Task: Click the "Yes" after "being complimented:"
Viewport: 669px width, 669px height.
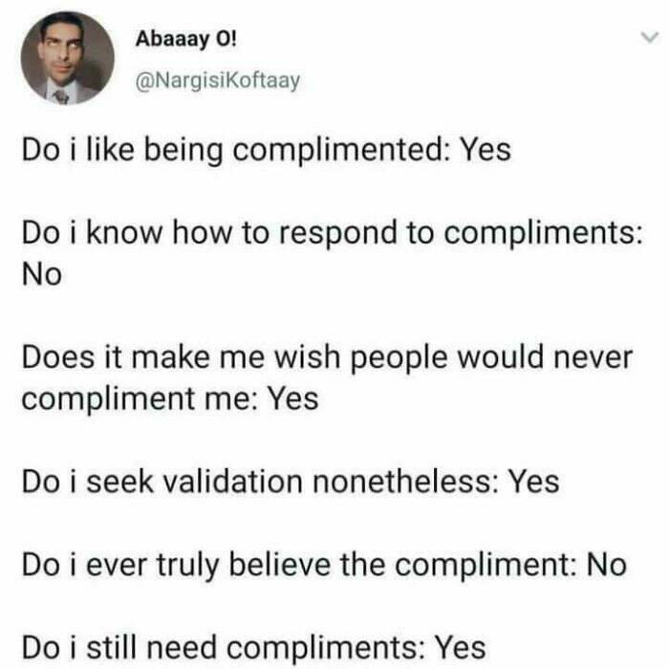Action: pos(485,150)
